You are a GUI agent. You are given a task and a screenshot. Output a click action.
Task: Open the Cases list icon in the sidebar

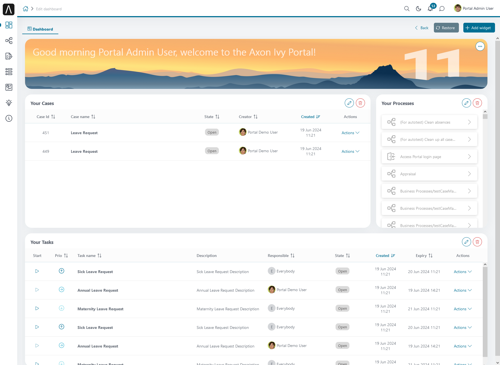coord(9,72)
